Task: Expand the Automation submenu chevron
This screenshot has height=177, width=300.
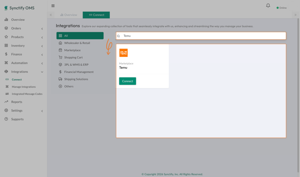Action: (42, 63)
